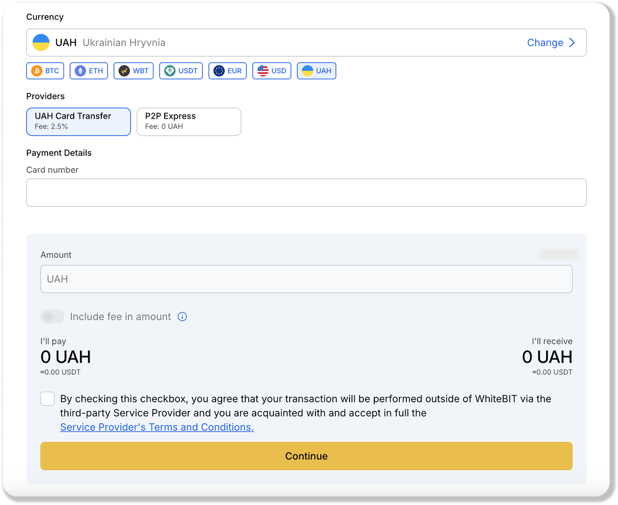Viewport: 618px width, 505px height.
Task: Select the USDT Tether currency chip
Action: 181,71
